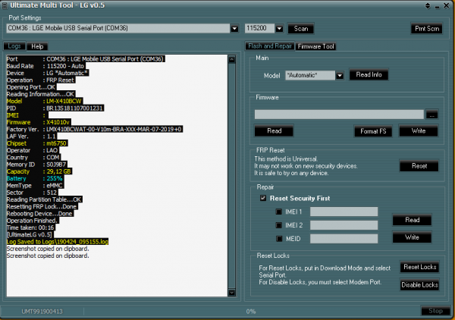
Task: Open the Help tab
Action: coord(37,46)
